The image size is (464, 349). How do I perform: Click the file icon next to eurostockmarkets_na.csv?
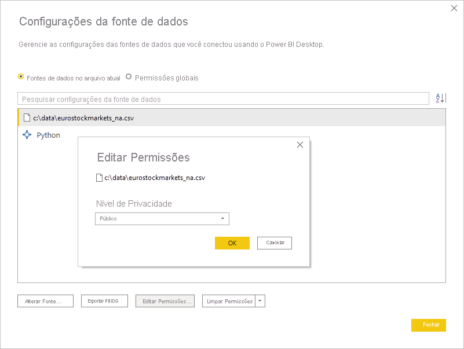[27, 117]
